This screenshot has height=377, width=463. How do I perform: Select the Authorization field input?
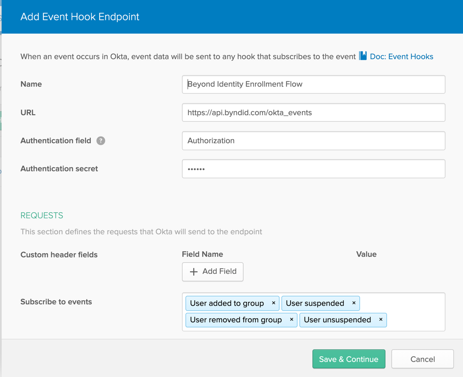click(313, 141)
